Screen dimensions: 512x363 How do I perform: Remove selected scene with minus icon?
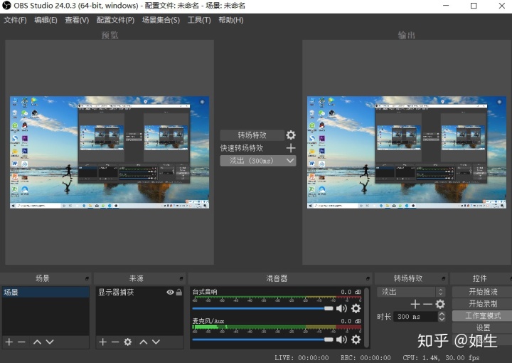(x=21, y=342)
